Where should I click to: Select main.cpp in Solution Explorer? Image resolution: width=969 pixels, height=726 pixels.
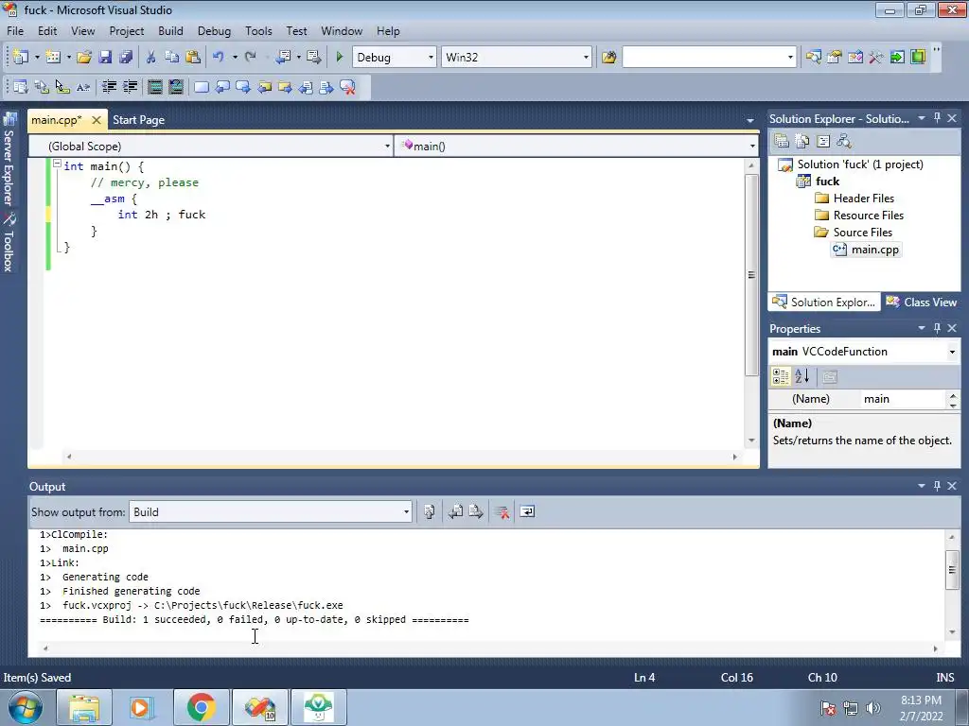tap(866, 250)
